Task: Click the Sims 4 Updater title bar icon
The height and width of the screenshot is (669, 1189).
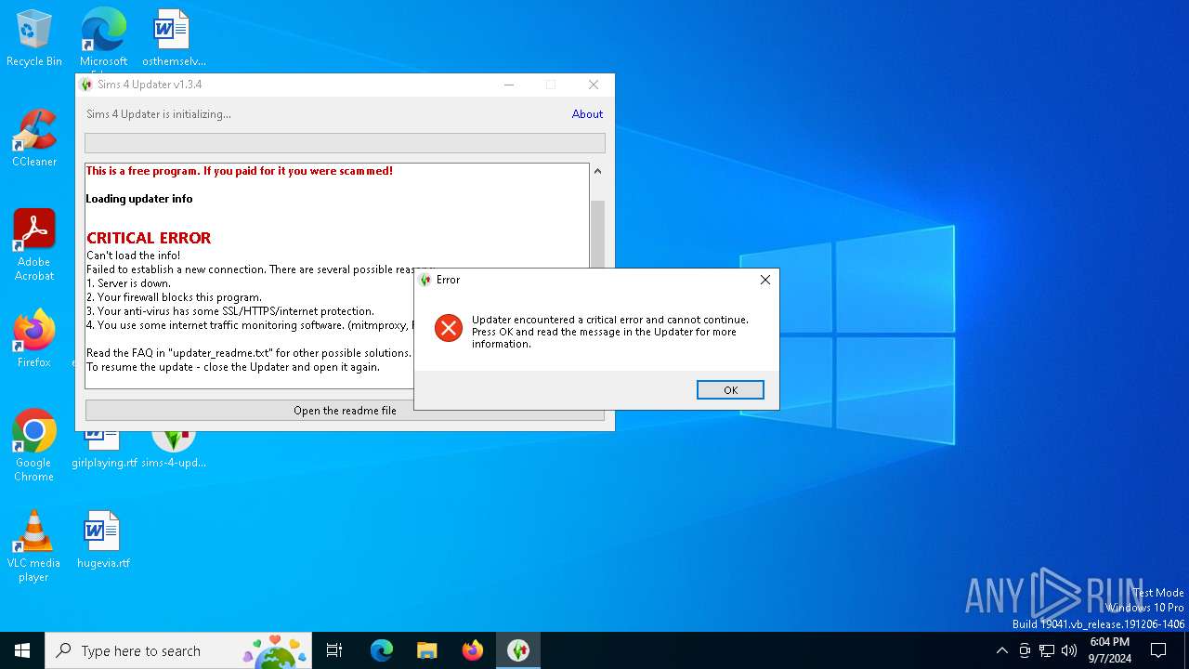Action: coord(87,85)
